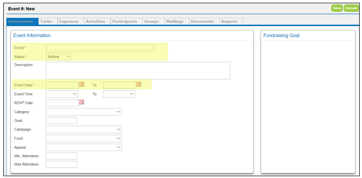This screenshot has height=178, width=362.
Task: Open the Fund dropdown
Action: pos(84,139)
